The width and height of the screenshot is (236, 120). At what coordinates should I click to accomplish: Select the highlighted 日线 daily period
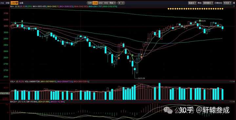click(x=95, y=3)
